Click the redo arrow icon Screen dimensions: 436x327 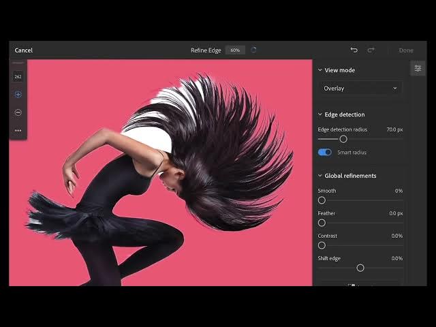pos(371,50)
